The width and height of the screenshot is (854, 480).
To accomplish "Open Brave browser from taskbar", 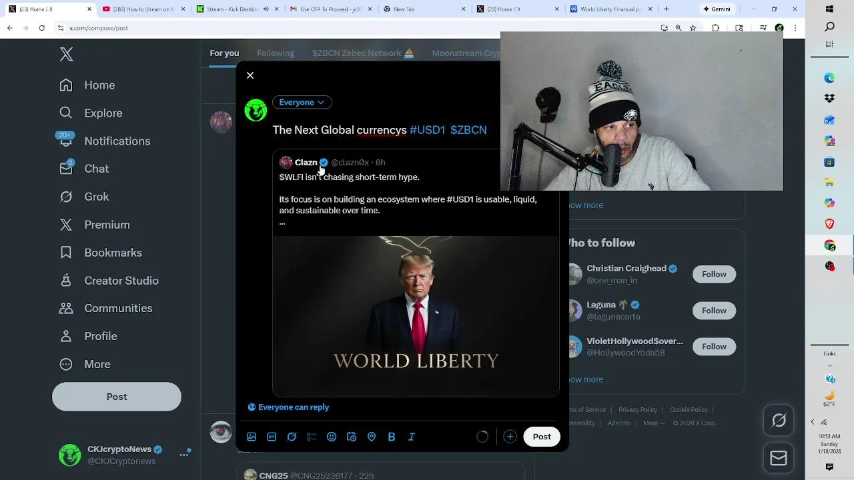I will pyautogui.click(x=829, y=224).
